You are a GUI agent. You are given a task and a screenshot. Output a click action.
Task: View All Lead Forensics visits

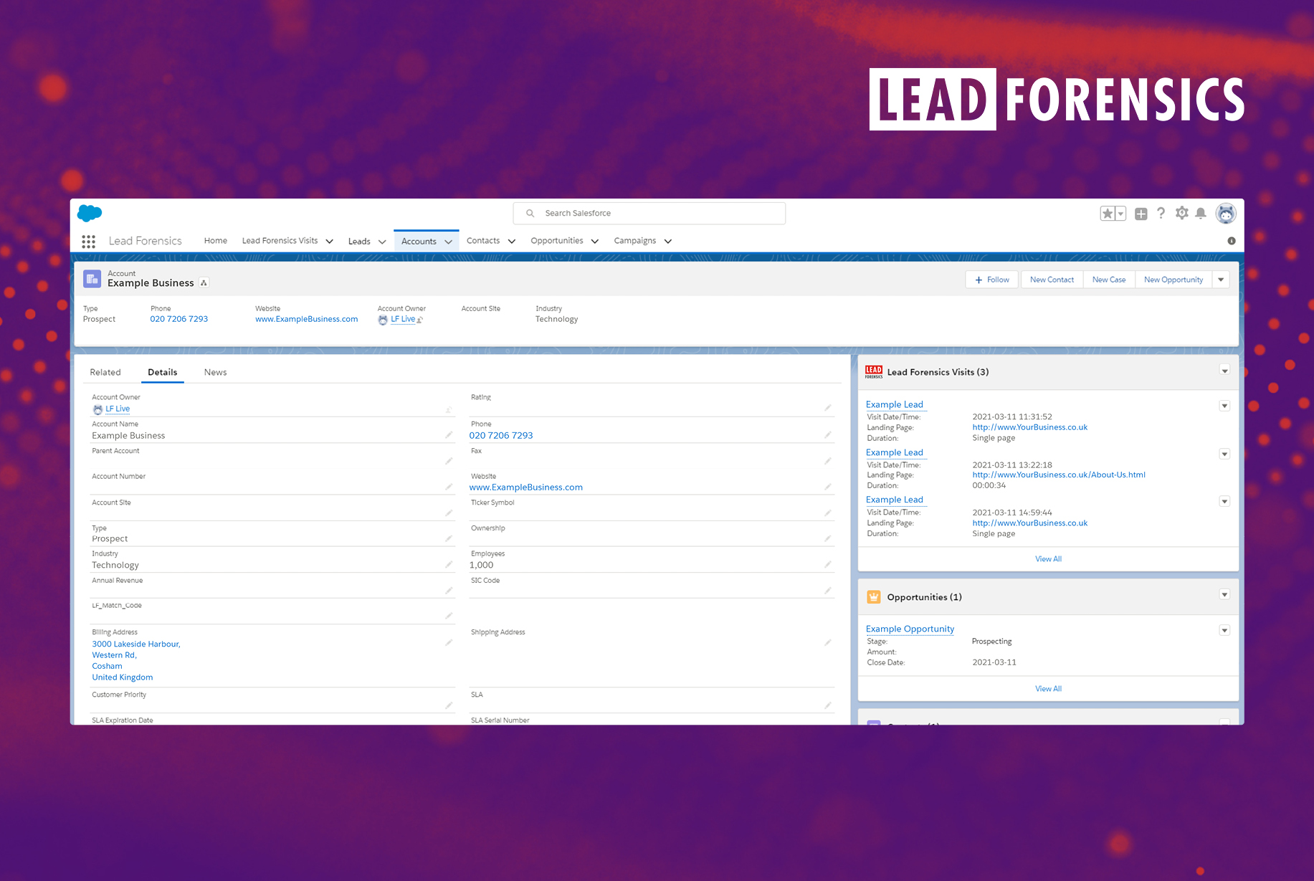click(1048, 558)
